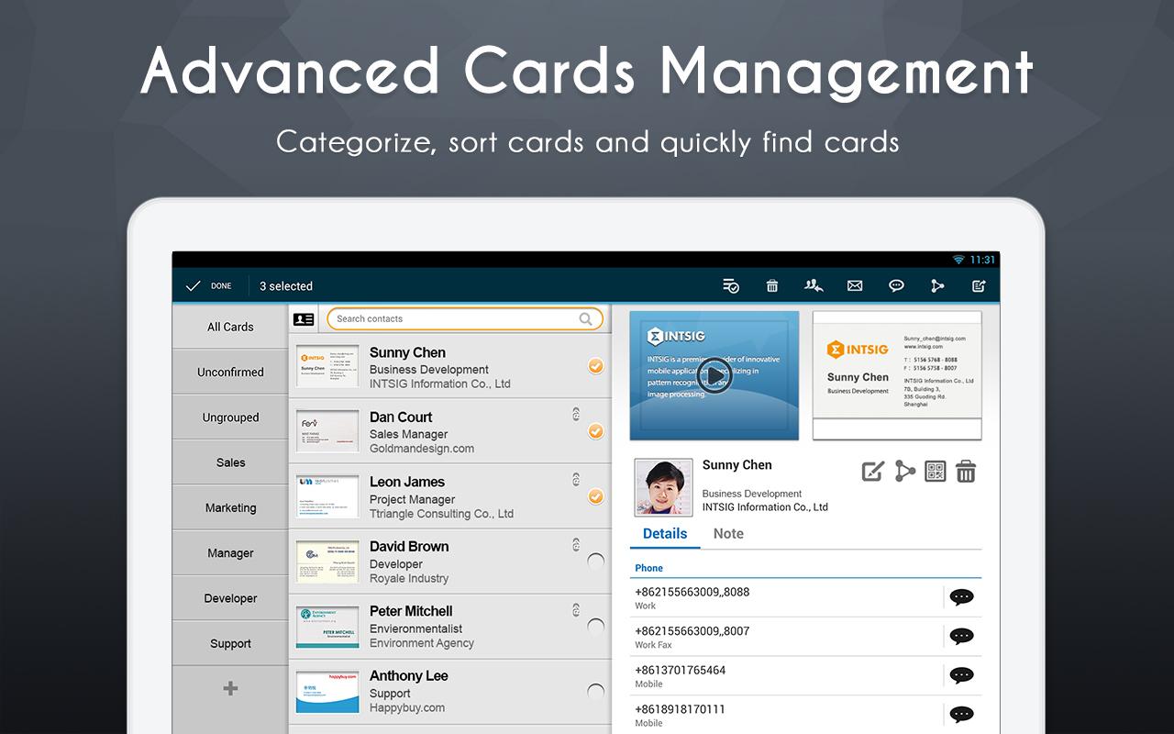Switch card view using the card icon beside search

(x=304, y=319)
